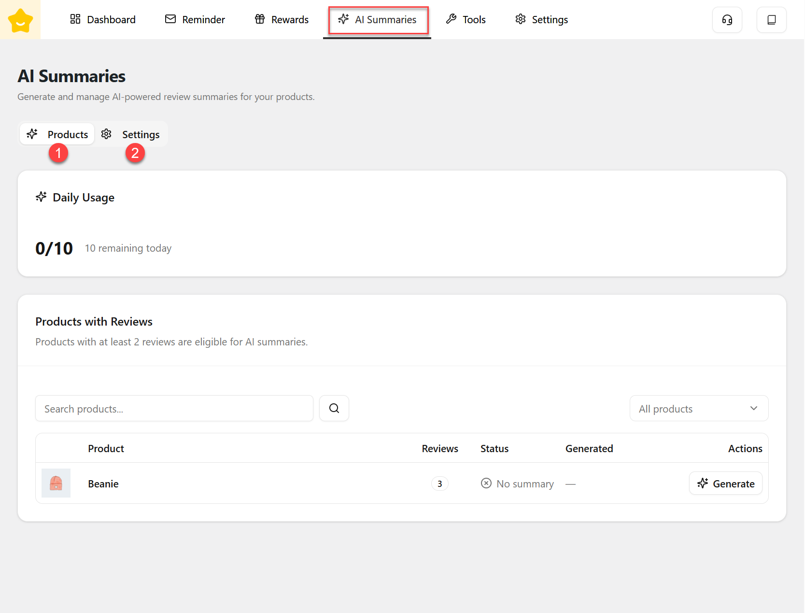
Task: Open the headset support icon
Action: pyautogui.click(x=727, y=20)
